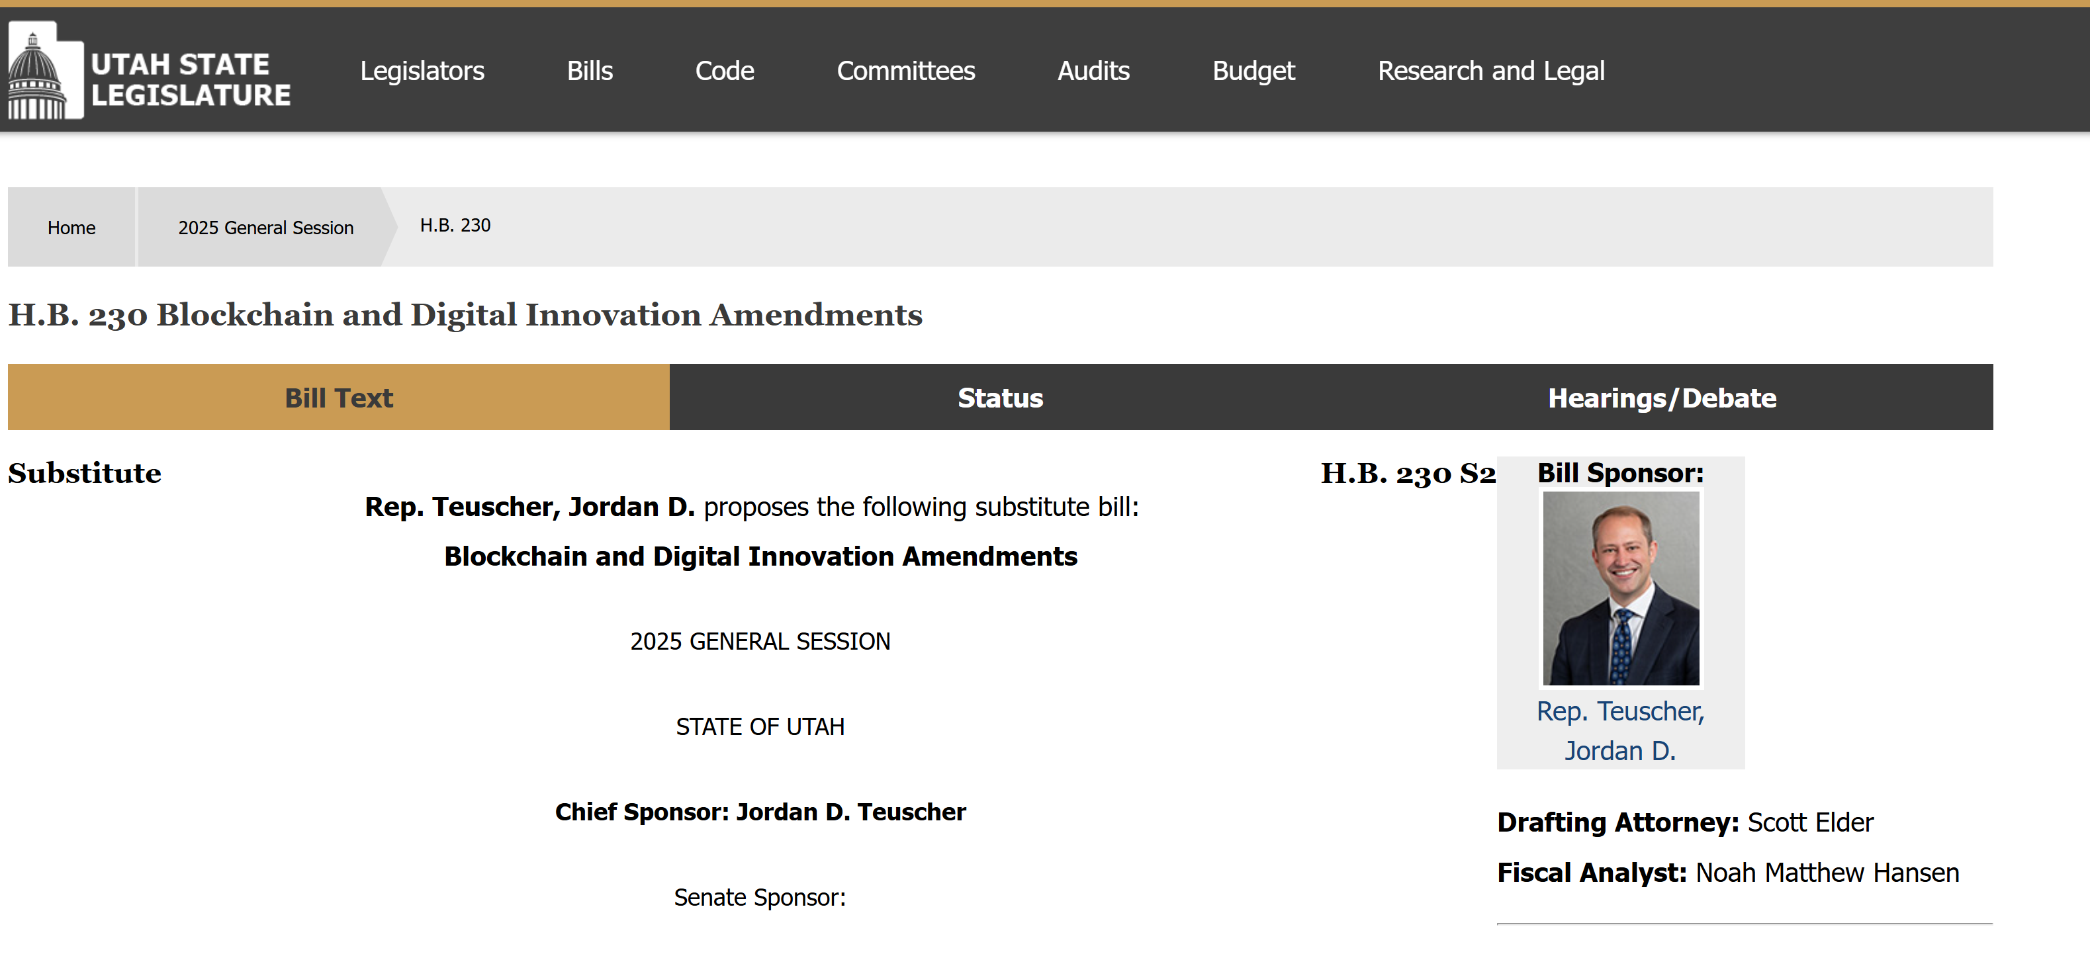This screenshot has height=954, width=2090.
Task: Open 2025 General Session breadcrumb
Action: click(x=266, y=227)
